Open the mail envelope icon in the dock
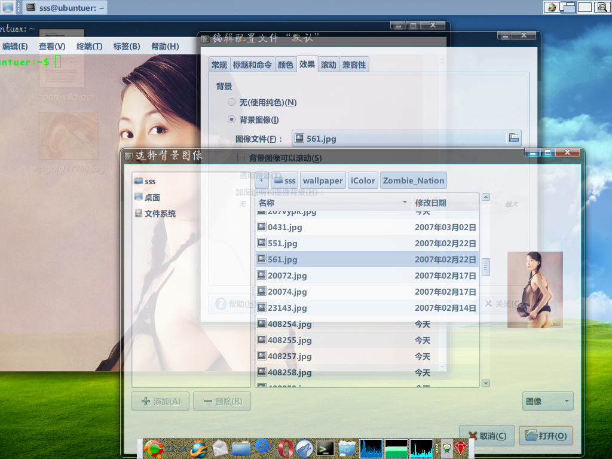The height and width of the screenshot is (459, 612). coord(220,448)
